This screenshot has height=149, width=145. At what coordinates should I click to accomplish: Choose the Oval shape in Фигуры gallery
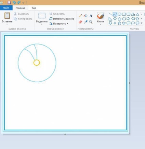pyautogui.click(x=119, y=14)
